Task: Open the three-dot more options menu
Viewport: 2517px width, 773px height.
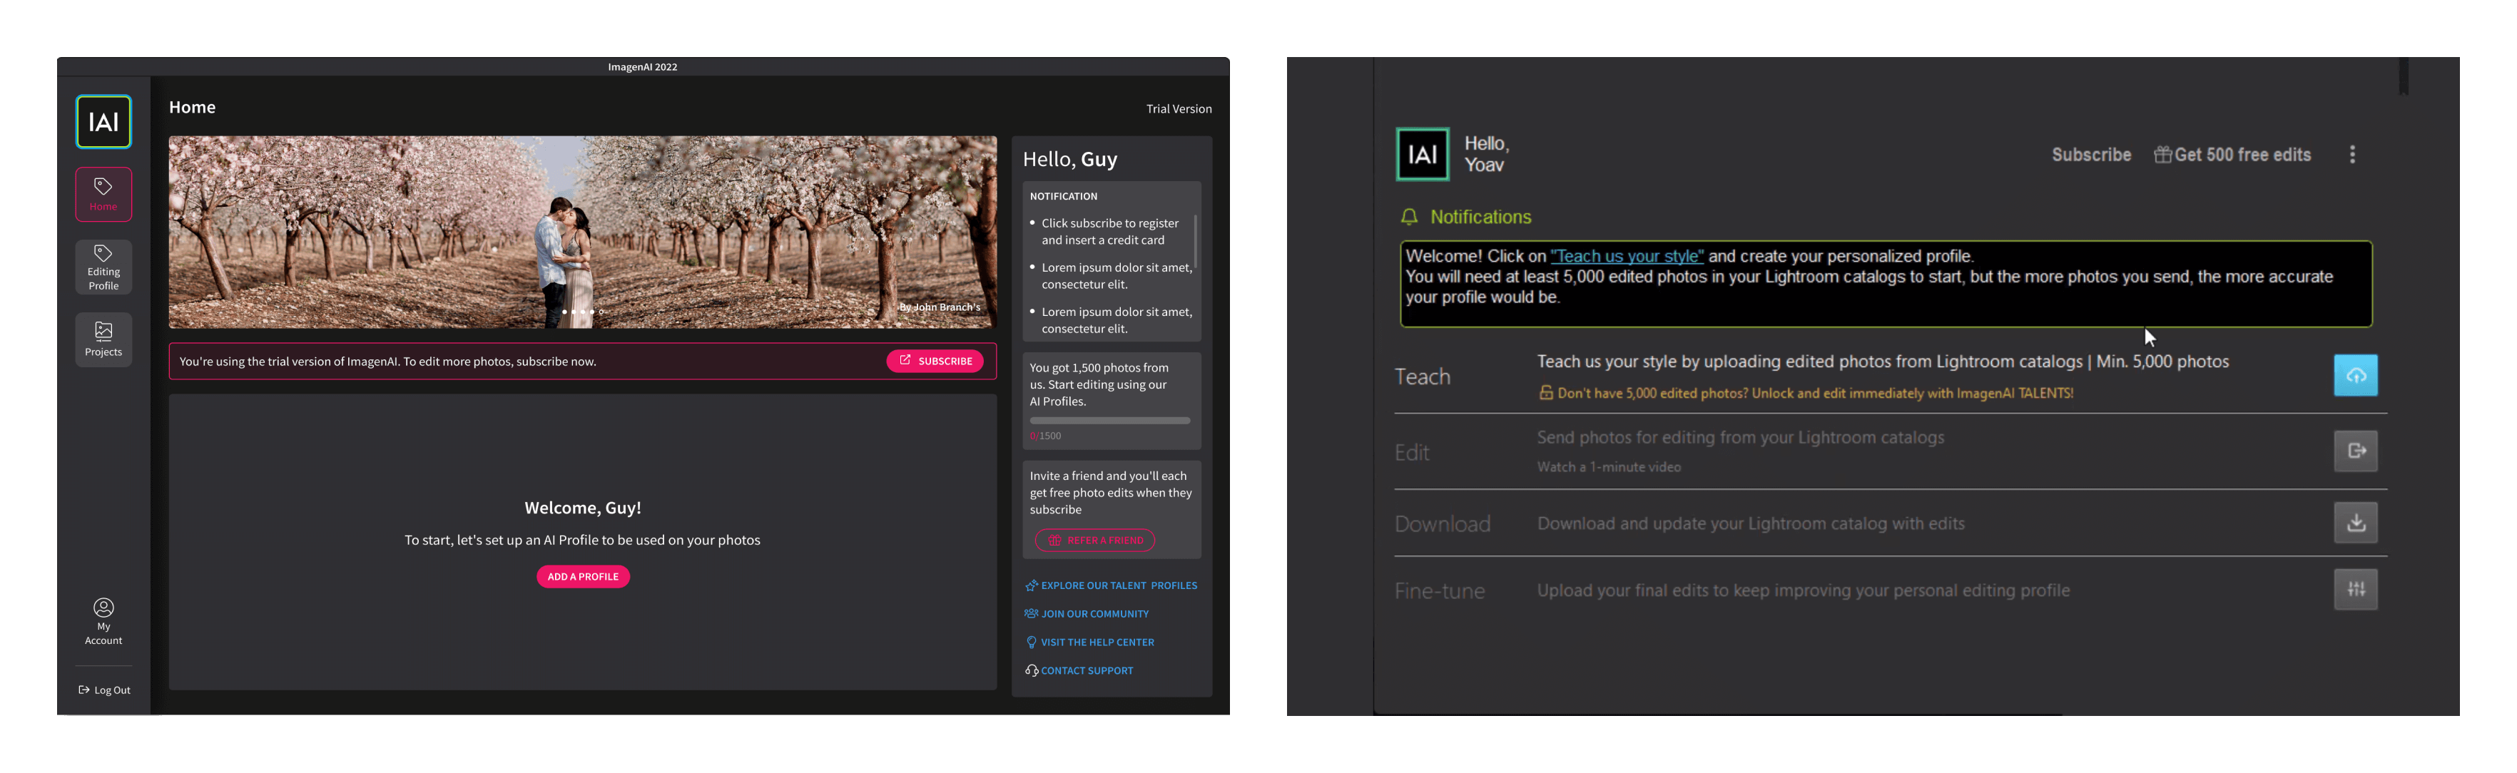Action: coord(2352,155)
